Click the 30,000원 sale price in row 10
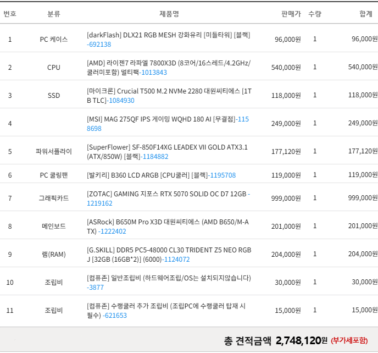Image resolution: width=378 pixels, height=353 pixels. [288, 282]
